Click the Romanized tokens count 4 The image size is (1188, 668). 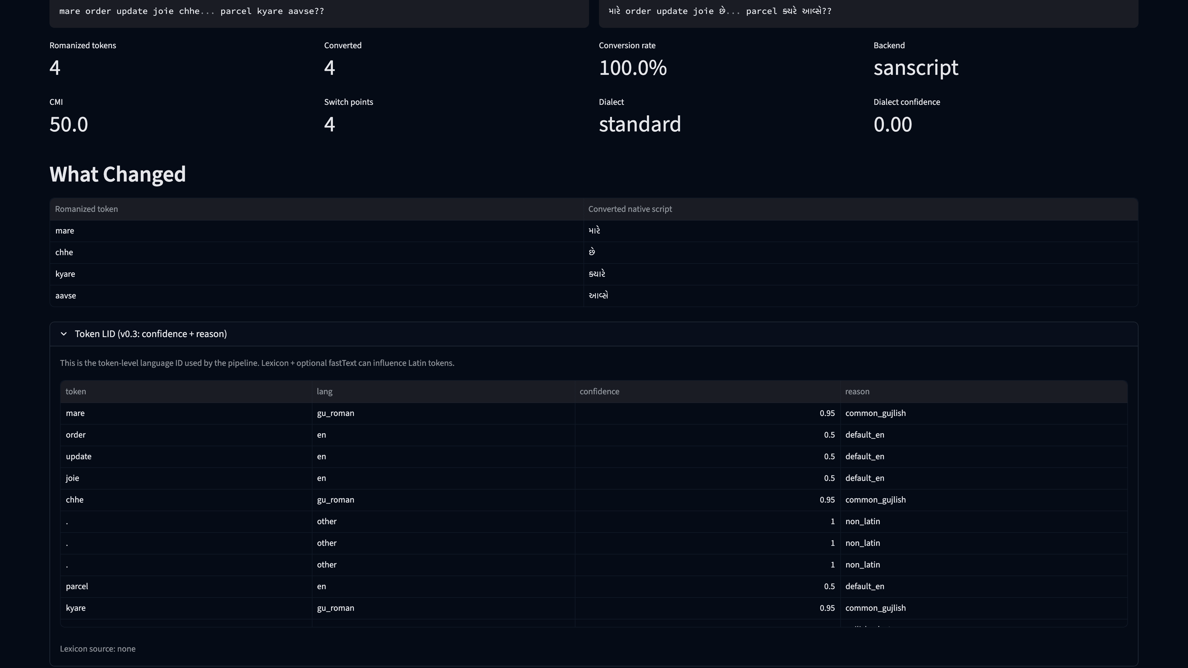54,68
